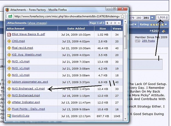
Task: Open the luktom pipsometer.ex..ex4 link
Action: tap(30, 82)
